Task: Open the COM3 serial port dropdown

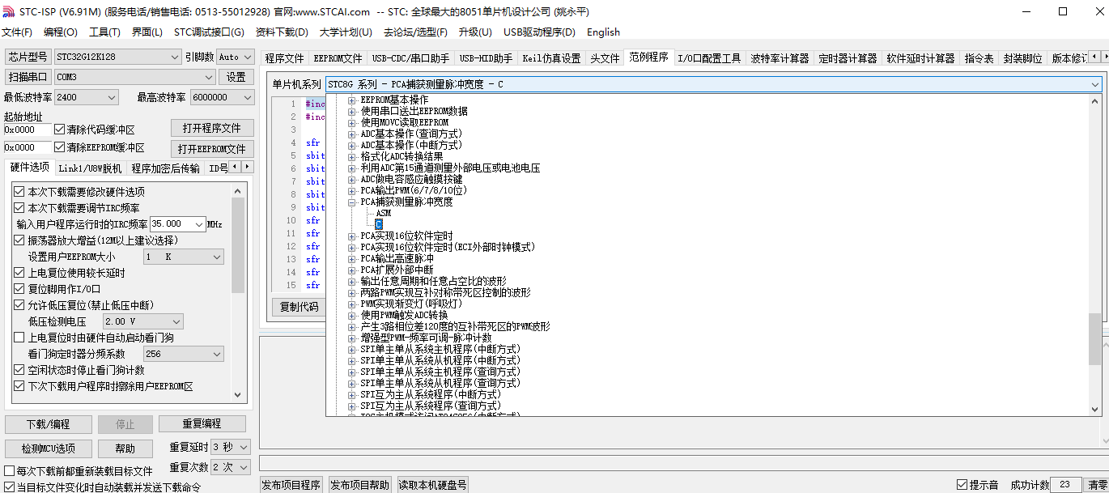Action: click(x=134, y=77)
